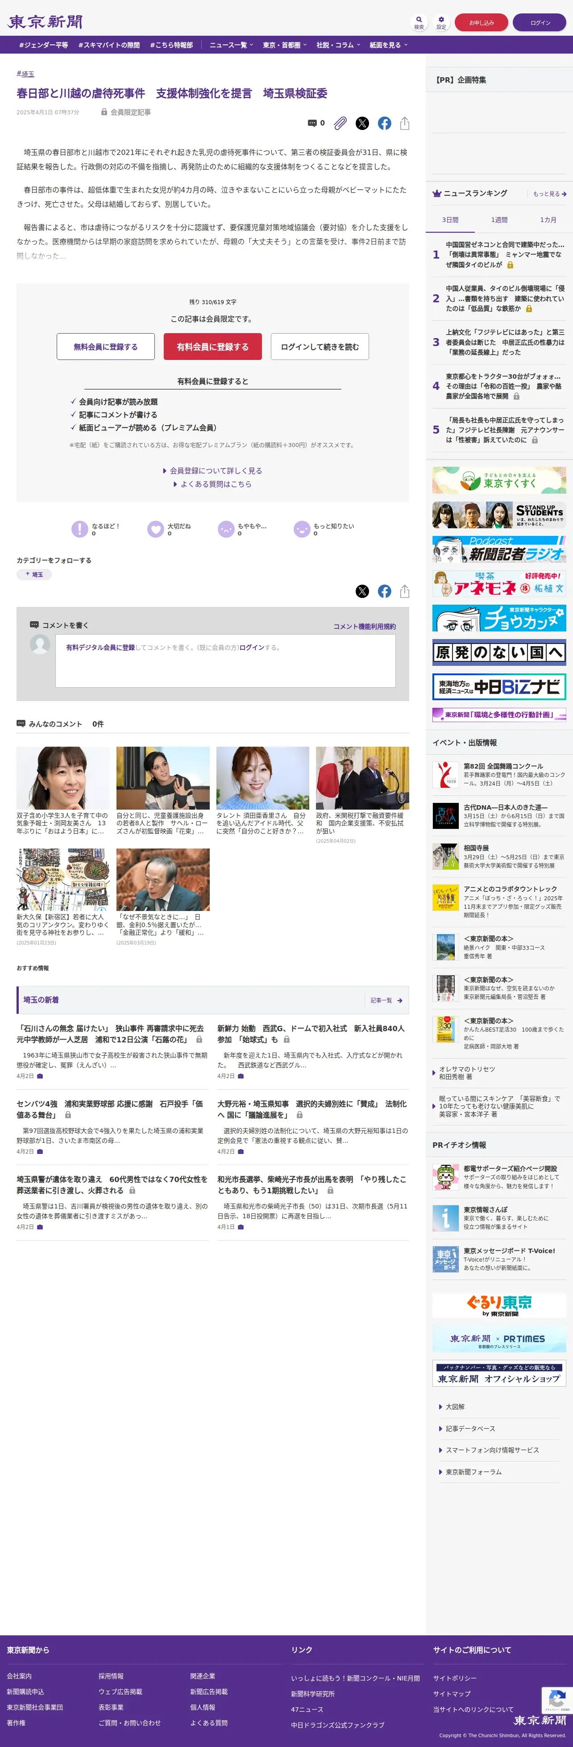Click the #埼玉 tag above headline
573x1747 pixels.
[25, 74]
